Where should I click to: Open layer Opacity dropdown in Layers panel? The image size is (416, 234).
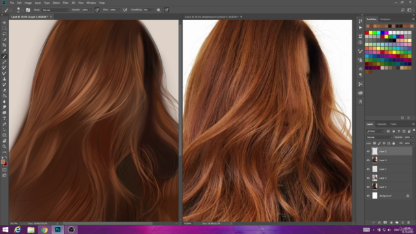click(x=413, y=137)
